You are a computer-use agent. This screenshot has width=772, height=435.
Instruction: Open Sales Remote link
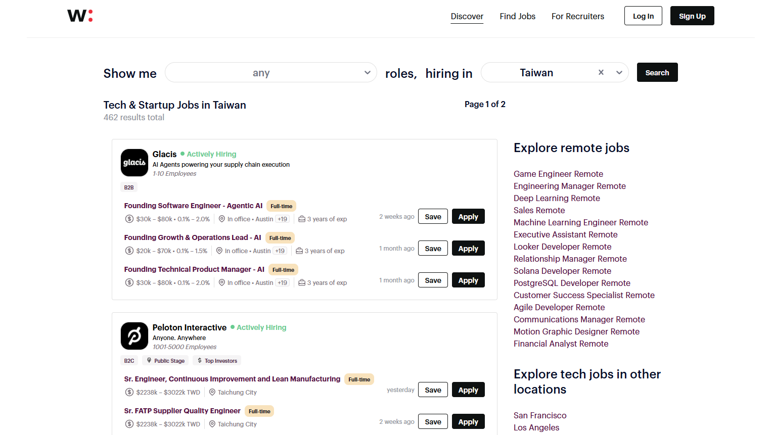click(x=539, y=210)
